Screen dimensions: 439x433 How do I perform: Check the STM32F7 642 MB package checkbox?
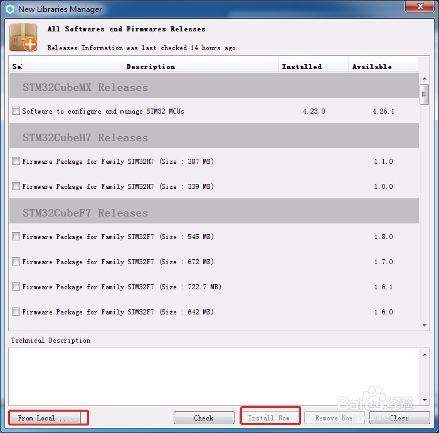pos(16,312)
